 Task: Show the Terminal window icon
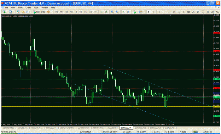(x=28, y=12)
